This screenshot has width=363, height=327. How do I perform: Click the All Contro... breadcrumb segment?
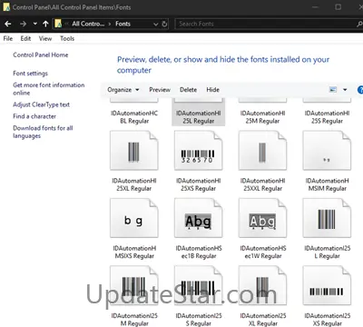[88, 24]
